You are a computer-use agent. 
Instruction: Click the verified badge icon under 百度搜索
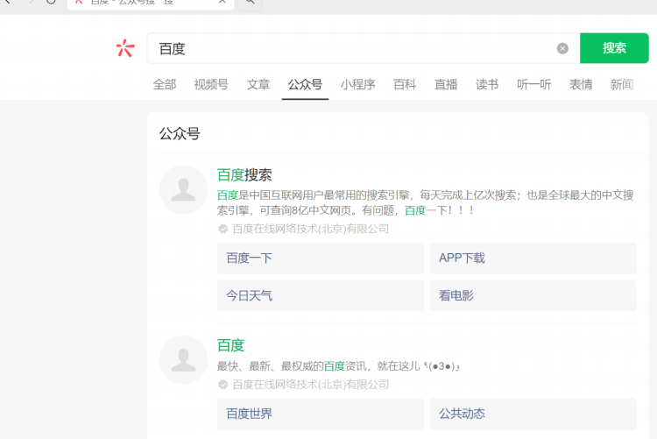(223, 229)
